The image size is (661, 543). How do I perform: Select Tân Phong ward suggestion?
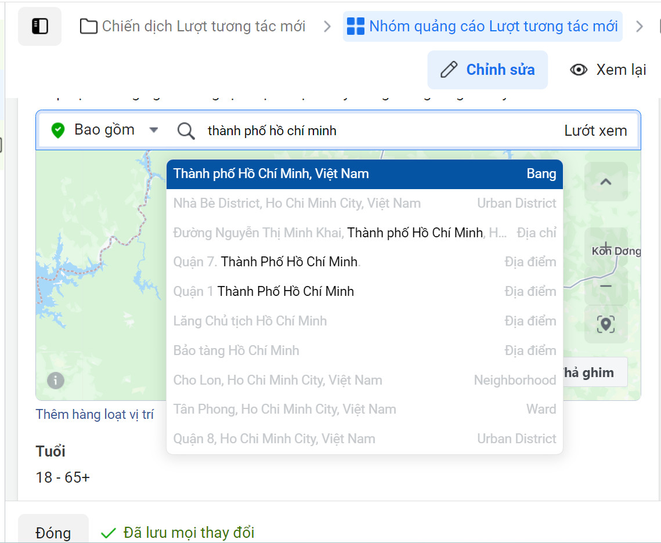[x=364, y=409]
